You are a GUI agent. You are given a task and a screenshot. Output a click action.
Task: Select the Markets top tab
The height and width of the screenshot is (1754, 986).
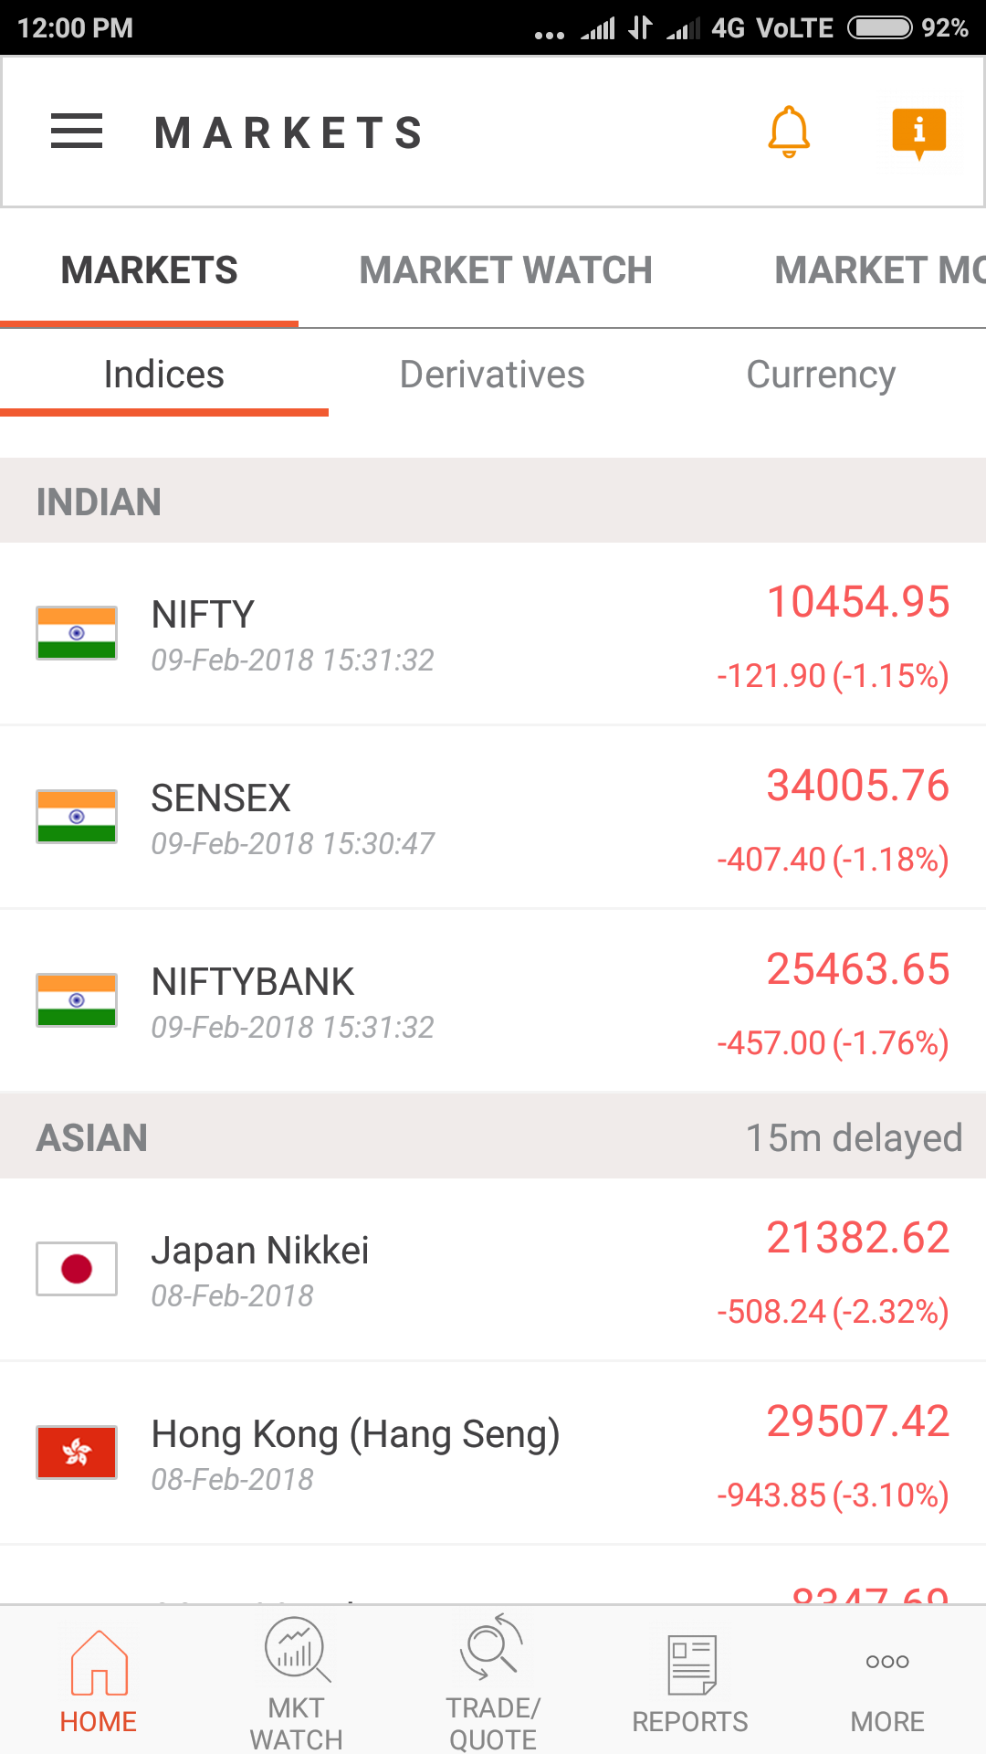[x=149, y=270]
